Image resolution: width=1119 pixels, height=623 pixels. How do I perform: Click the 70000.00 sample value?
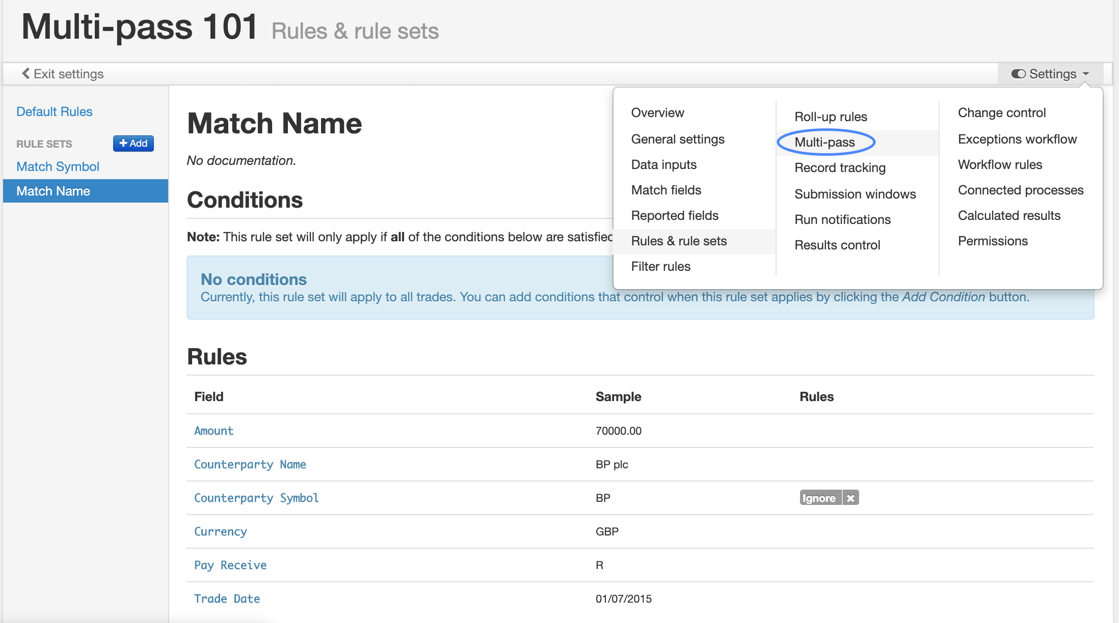click(618, 431)
